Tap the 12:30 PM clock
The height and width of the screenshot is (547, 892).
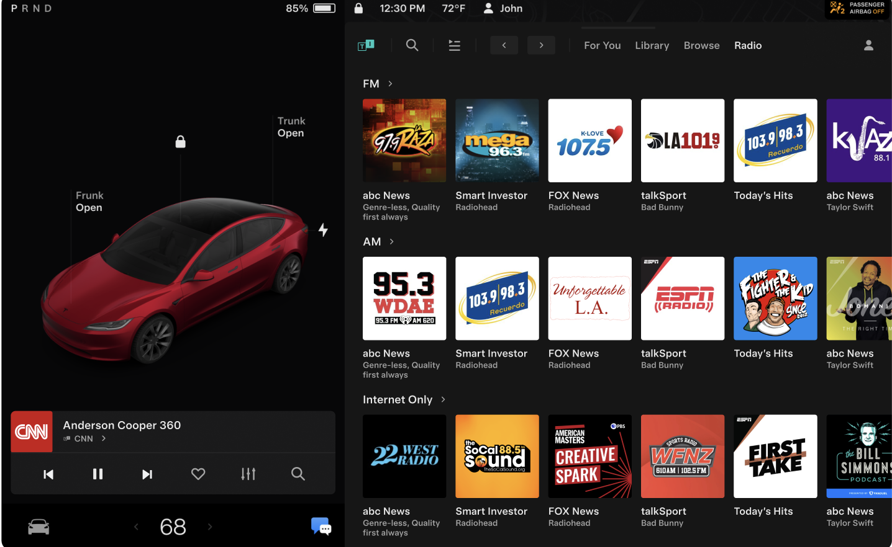(x=403, y=8)
